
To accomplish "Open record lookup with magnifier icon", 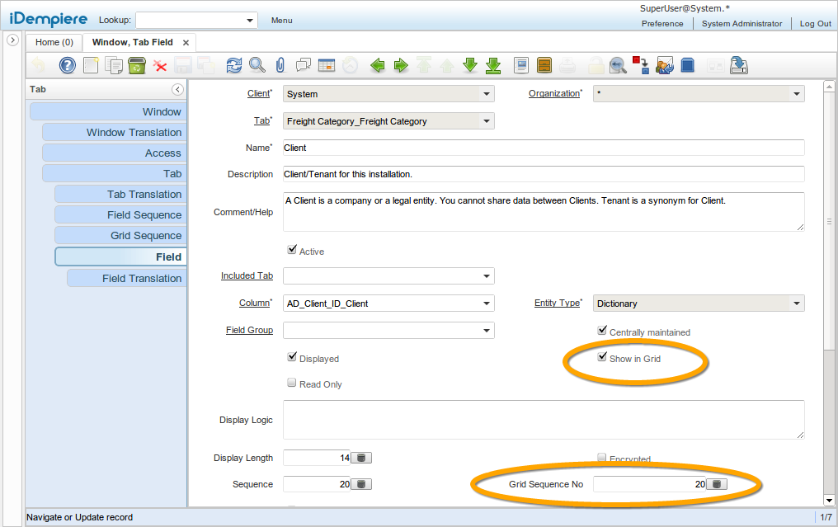I will point(257,65).
